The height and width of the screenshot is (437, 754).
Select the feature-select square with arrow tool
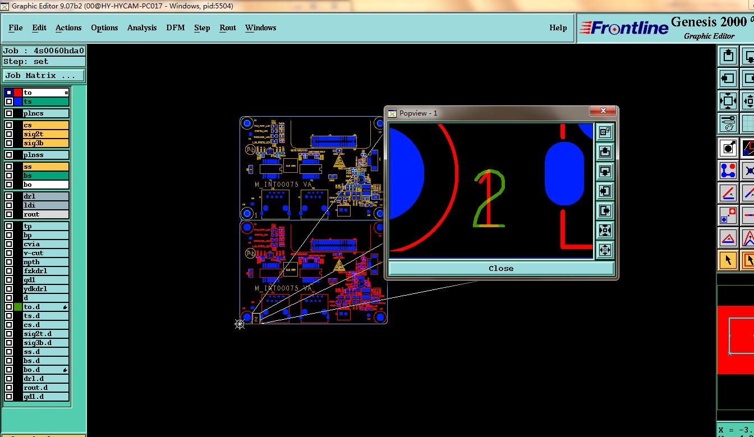[x=728, y=148]
